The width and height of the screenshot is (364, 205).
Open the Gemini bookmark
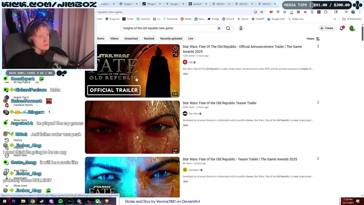point(243,19)
